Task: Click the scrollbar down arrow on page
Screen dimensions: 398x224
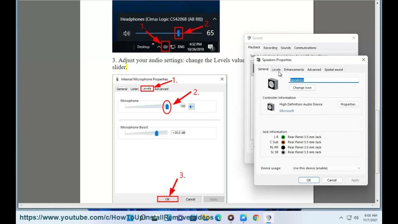Action: click(377, 201)
